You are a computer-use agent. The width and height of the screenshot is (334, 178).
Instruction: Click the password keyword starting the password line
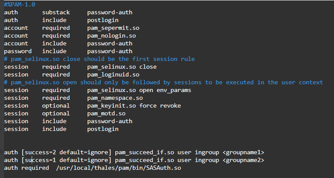pyautogui.click(x=18, y=51)
